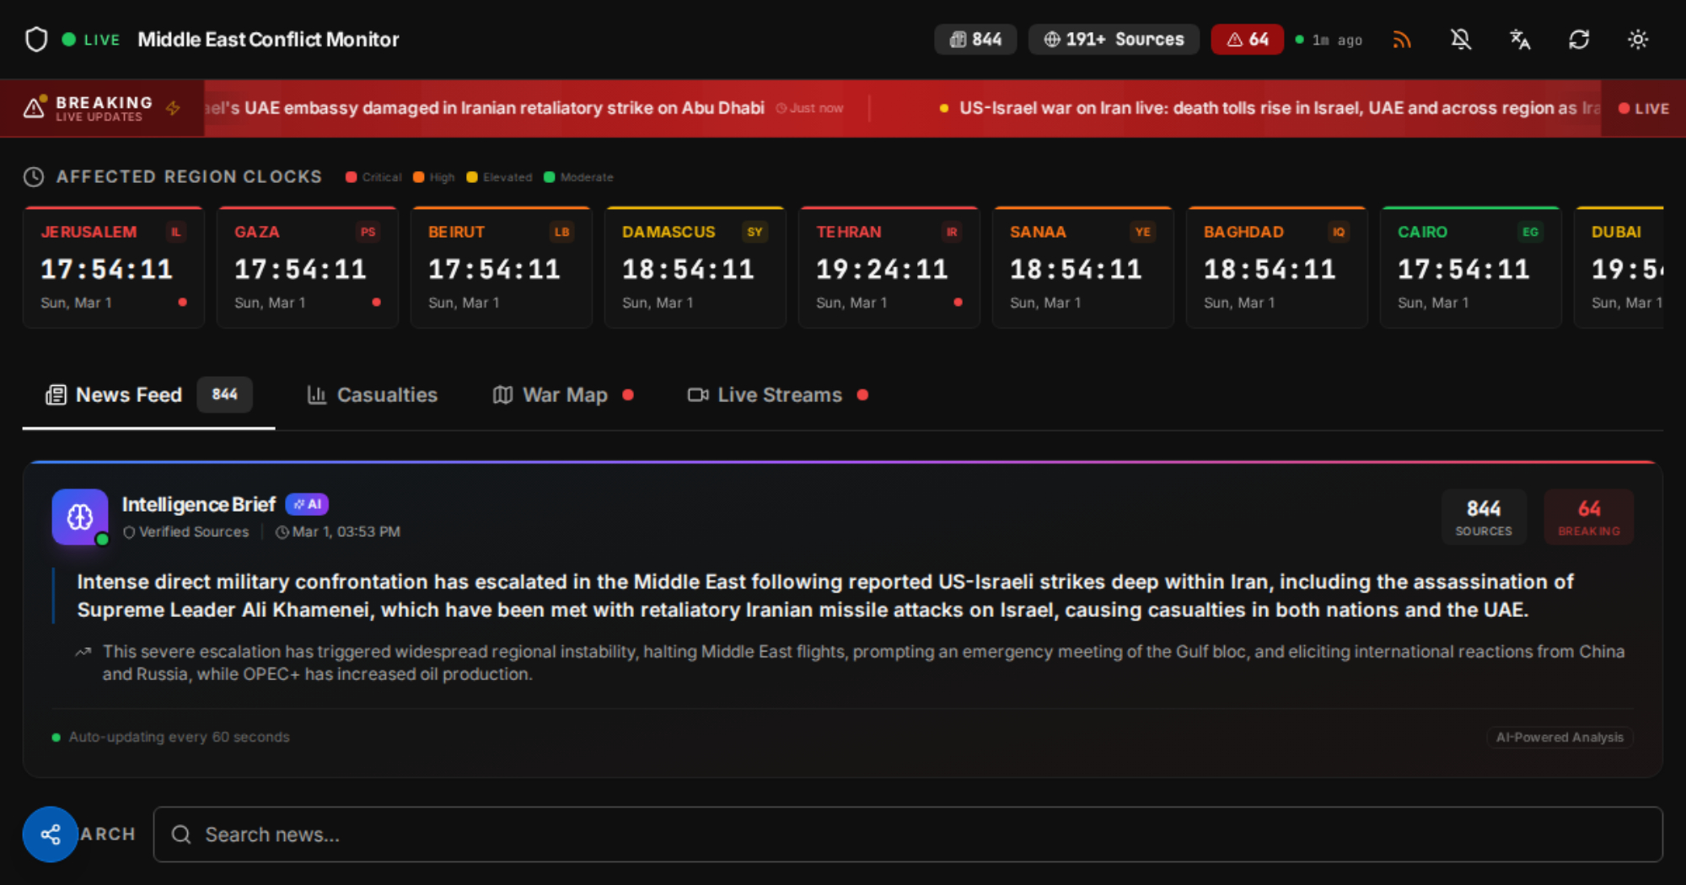The height and width of the screenshot is (885, 1686).
Task: Open the War Map tab
Action: click(x=562, y=394)
